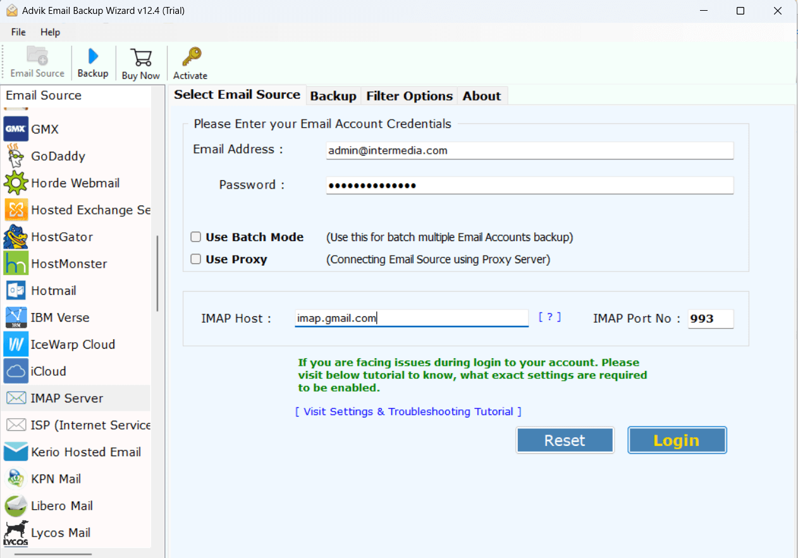Click the Activate key icon
Image resolution: width=798 pixels, height=558 pixels.
[190, 58]
